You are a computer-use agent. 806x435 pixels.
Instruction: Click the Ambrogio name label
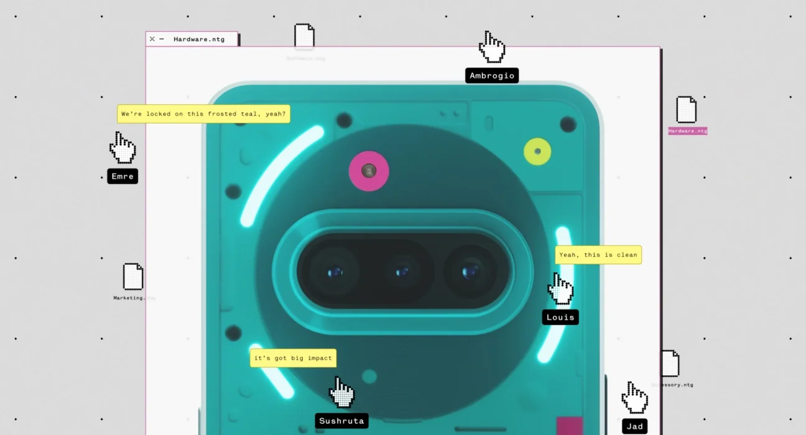[x=492, y=76]
